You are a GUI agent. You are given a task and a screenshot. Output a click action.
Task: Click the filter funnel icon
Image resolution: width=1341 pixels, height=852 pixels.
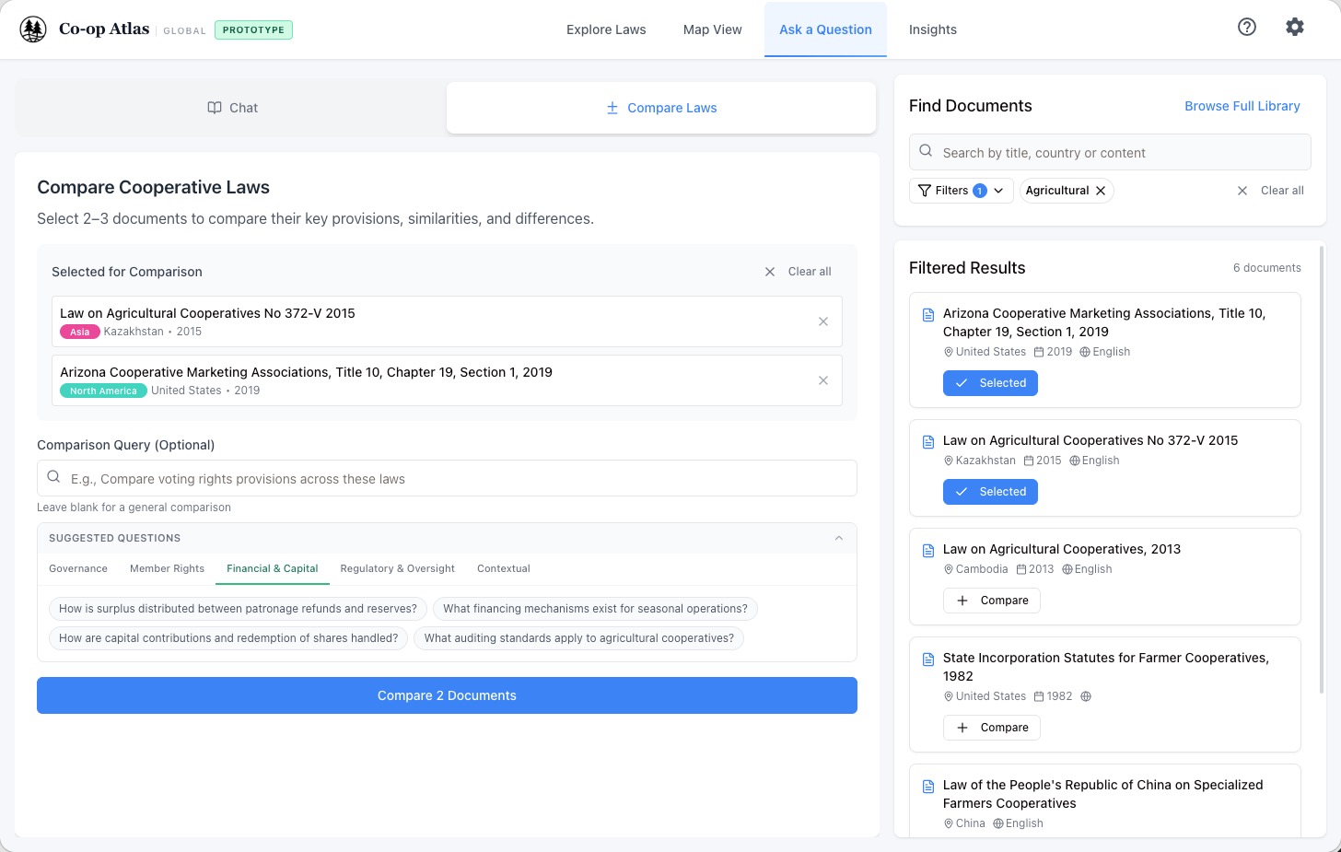[x=927, y=190]
